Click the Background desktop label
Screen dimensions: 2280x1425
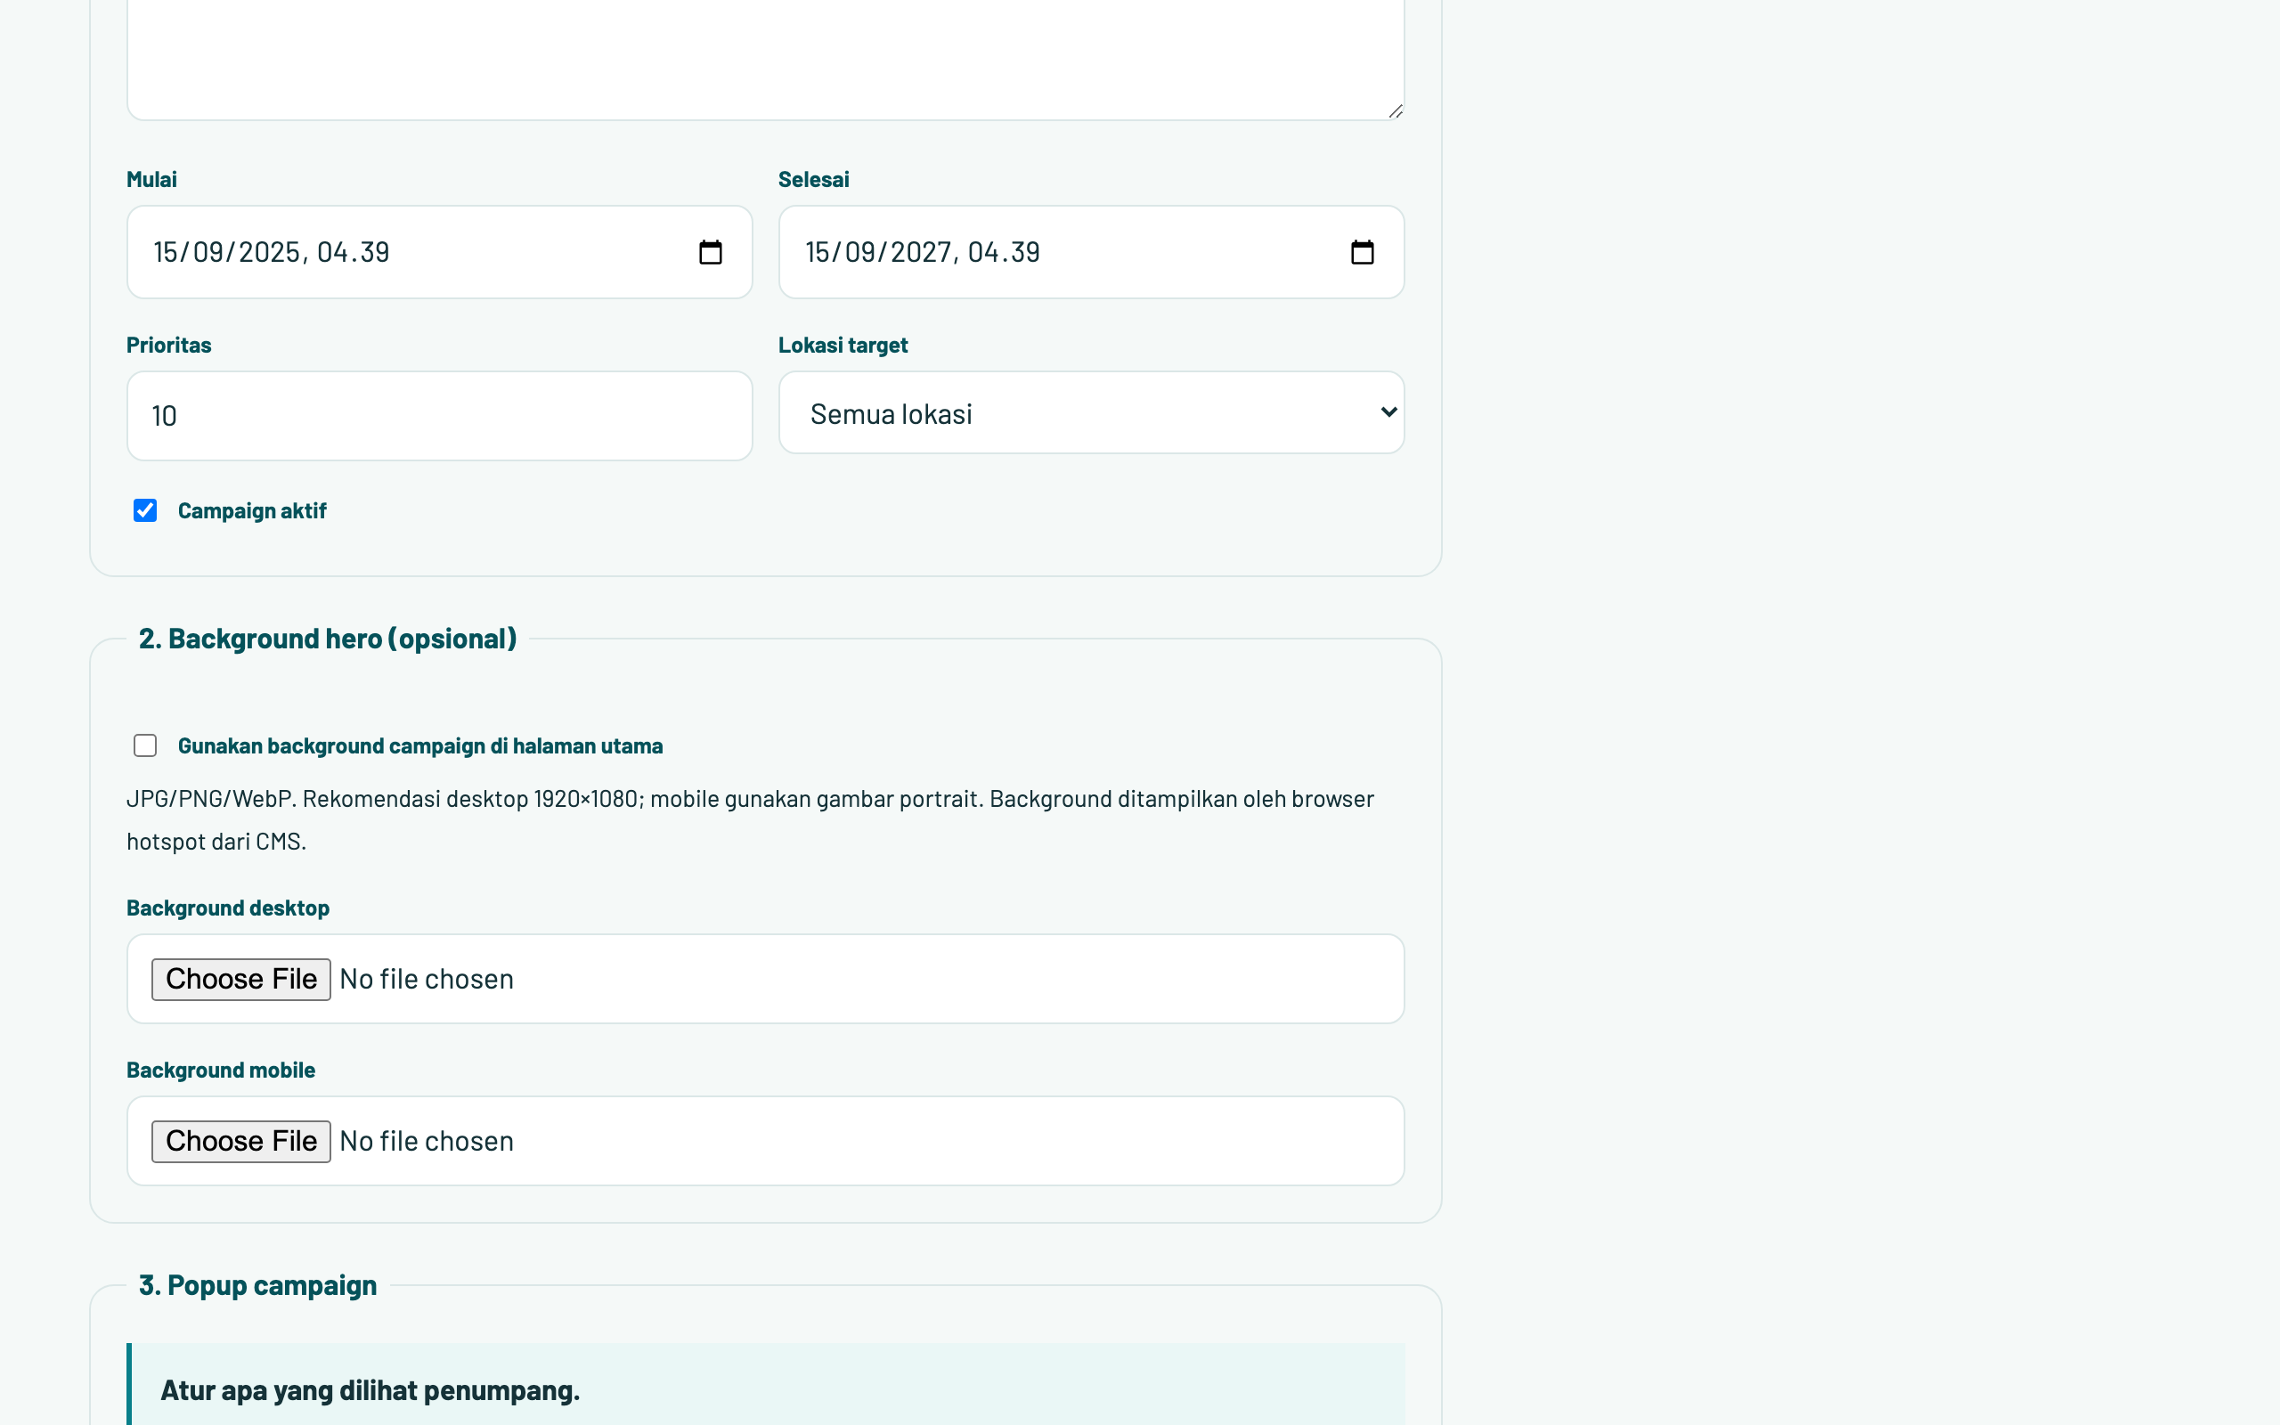(228, 908)
